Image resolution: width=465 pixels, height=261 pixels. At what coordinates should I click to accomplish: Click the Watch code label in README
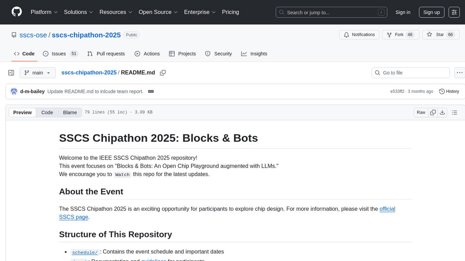tap(122, 174)
